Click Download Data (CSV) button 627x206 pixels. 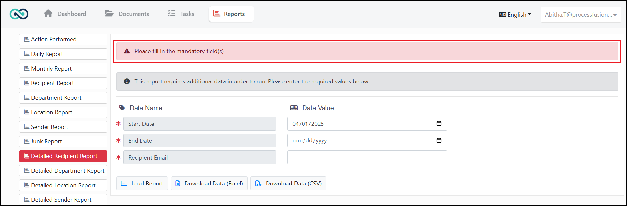pos(288,184)
